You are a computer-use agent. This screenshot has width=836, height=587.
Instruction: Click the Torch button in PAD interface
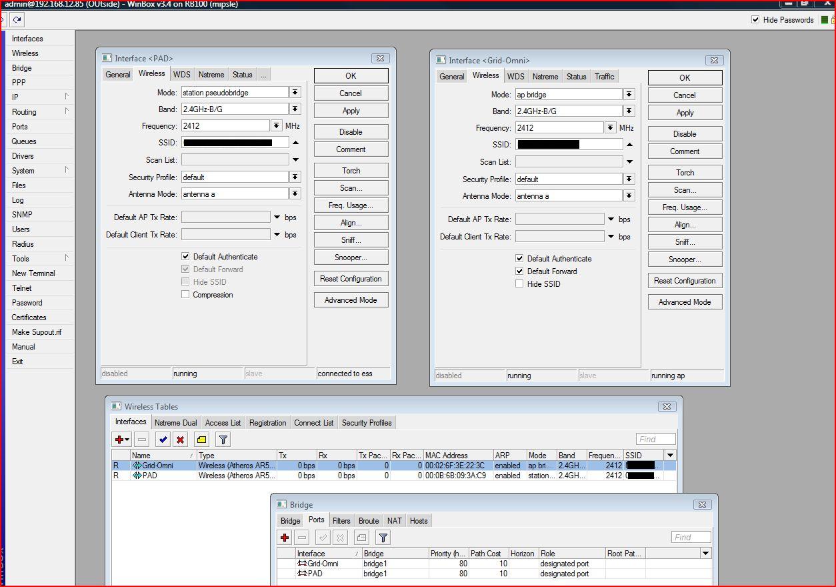click(x=351, y=171)
